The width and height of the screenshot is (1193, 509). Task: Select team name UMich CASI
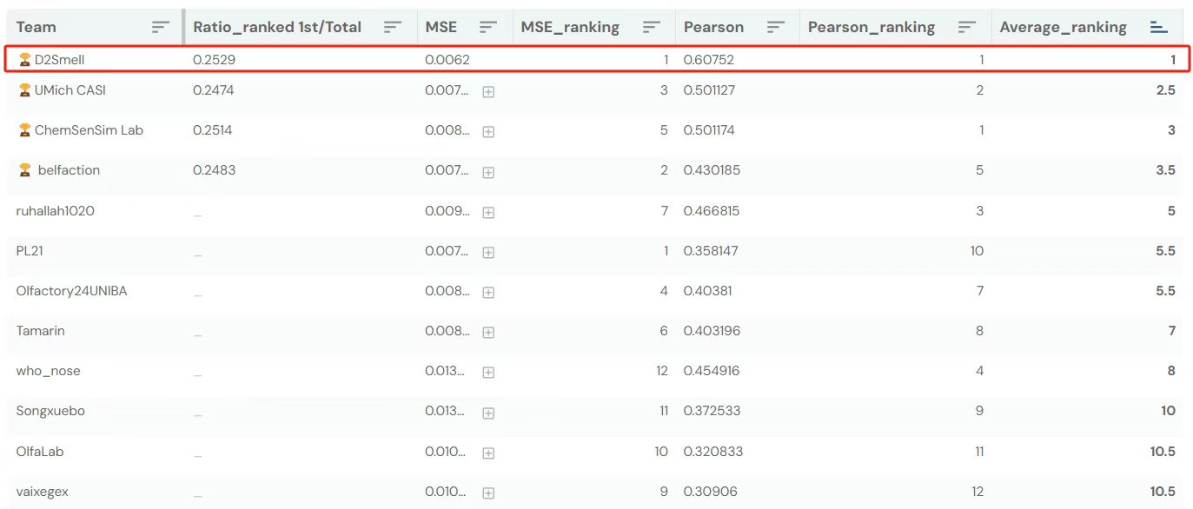tap(70, 90)
